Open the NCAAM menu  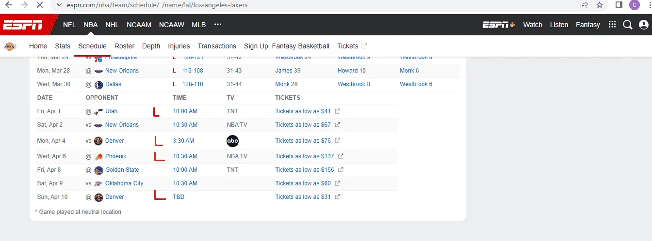pyautogui.click(x=139, y=25)
